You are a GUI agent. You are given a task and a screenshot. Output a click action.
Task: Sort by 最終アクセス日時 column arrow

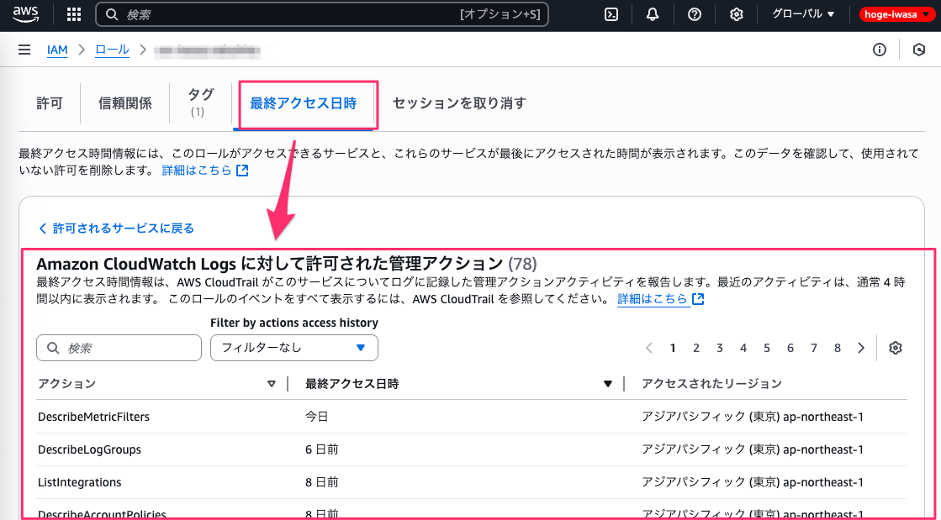click(608, 384)
